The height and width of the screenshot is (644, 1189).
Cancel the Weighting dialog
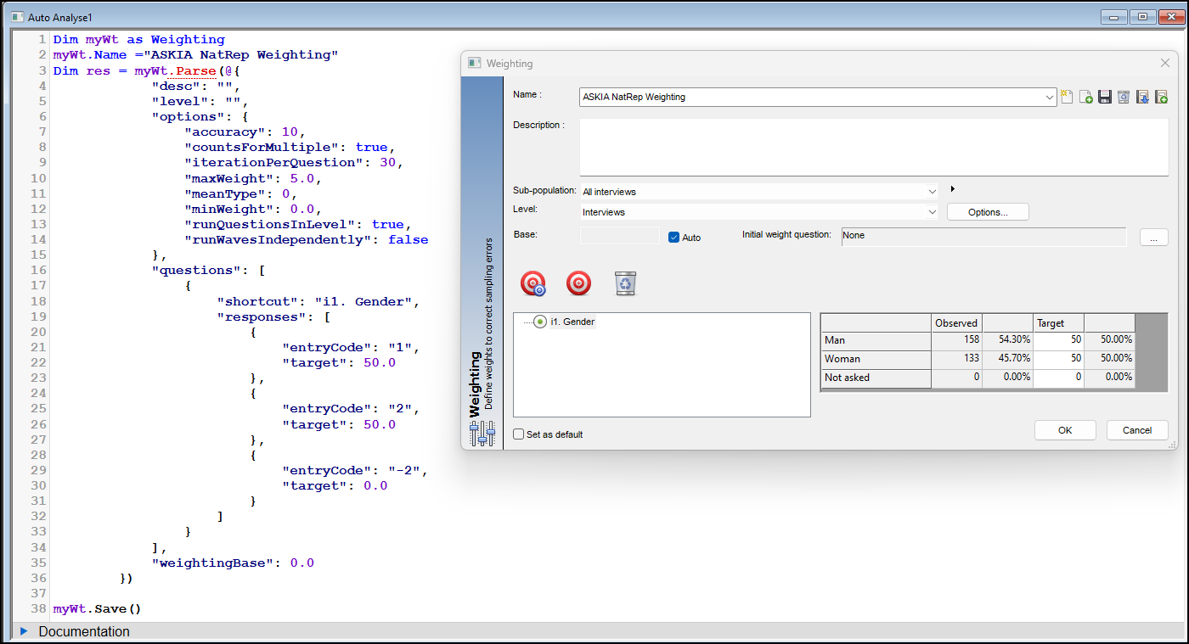coord(1137,430)
